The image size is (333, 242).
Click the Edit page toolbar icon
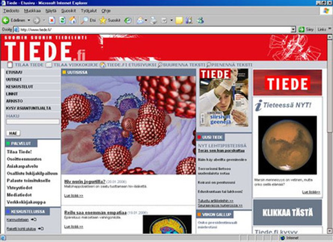(x=164, y=21)
